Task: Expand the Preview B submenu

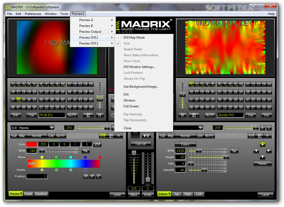Action: coord(93,26)
